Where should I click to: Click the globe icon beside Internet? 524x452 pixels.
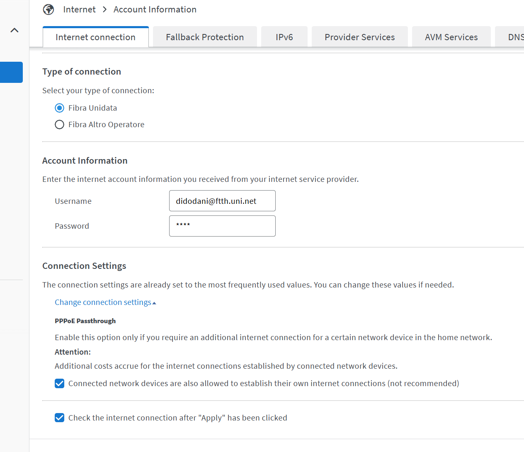tap(49, 10)
